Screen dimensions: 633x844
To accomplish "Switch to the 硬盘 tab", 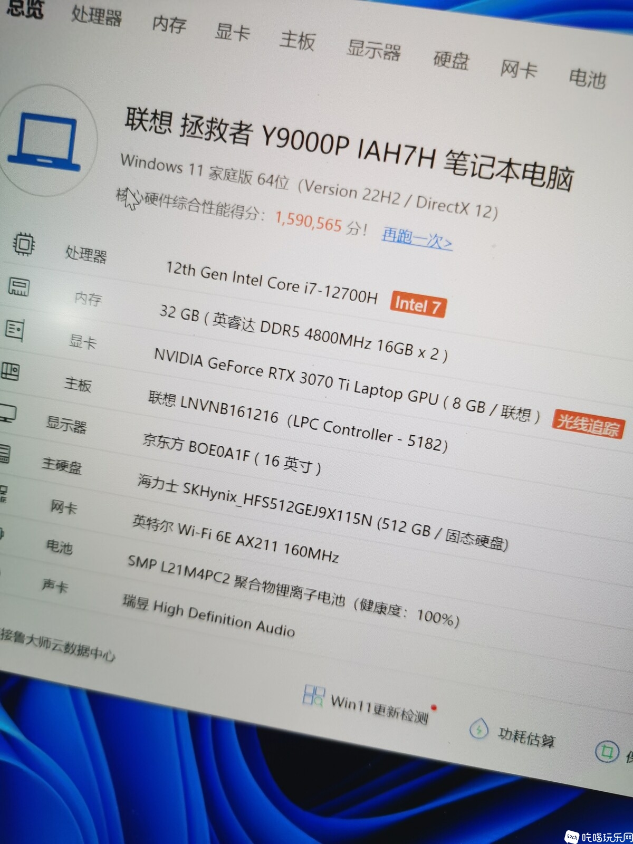I will pyautogui.click(x=452, y=60).
